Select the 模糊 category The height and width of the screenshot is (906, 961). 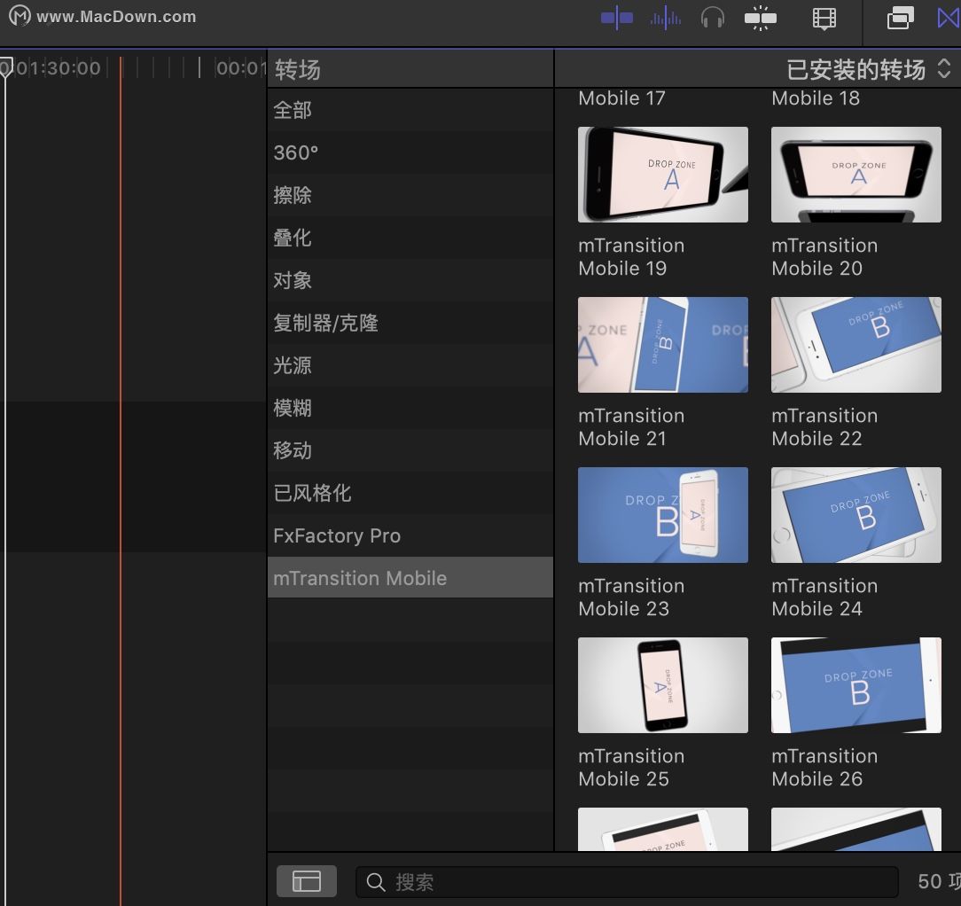(x=410, y=408)
